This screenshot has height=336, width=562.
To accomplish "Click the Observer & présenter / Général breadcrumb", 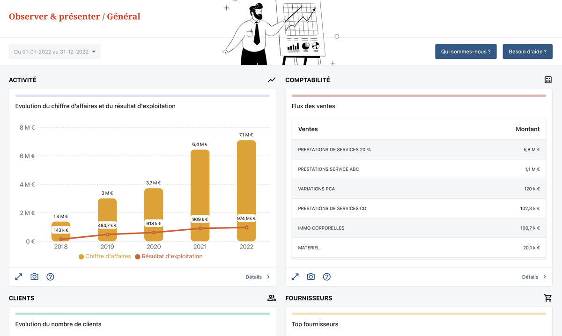I will 74,16.
